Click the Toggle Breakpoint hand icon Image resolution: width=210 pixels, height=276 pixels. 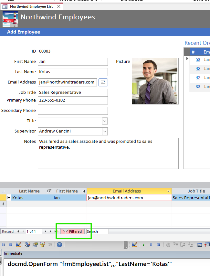[168, 245]
